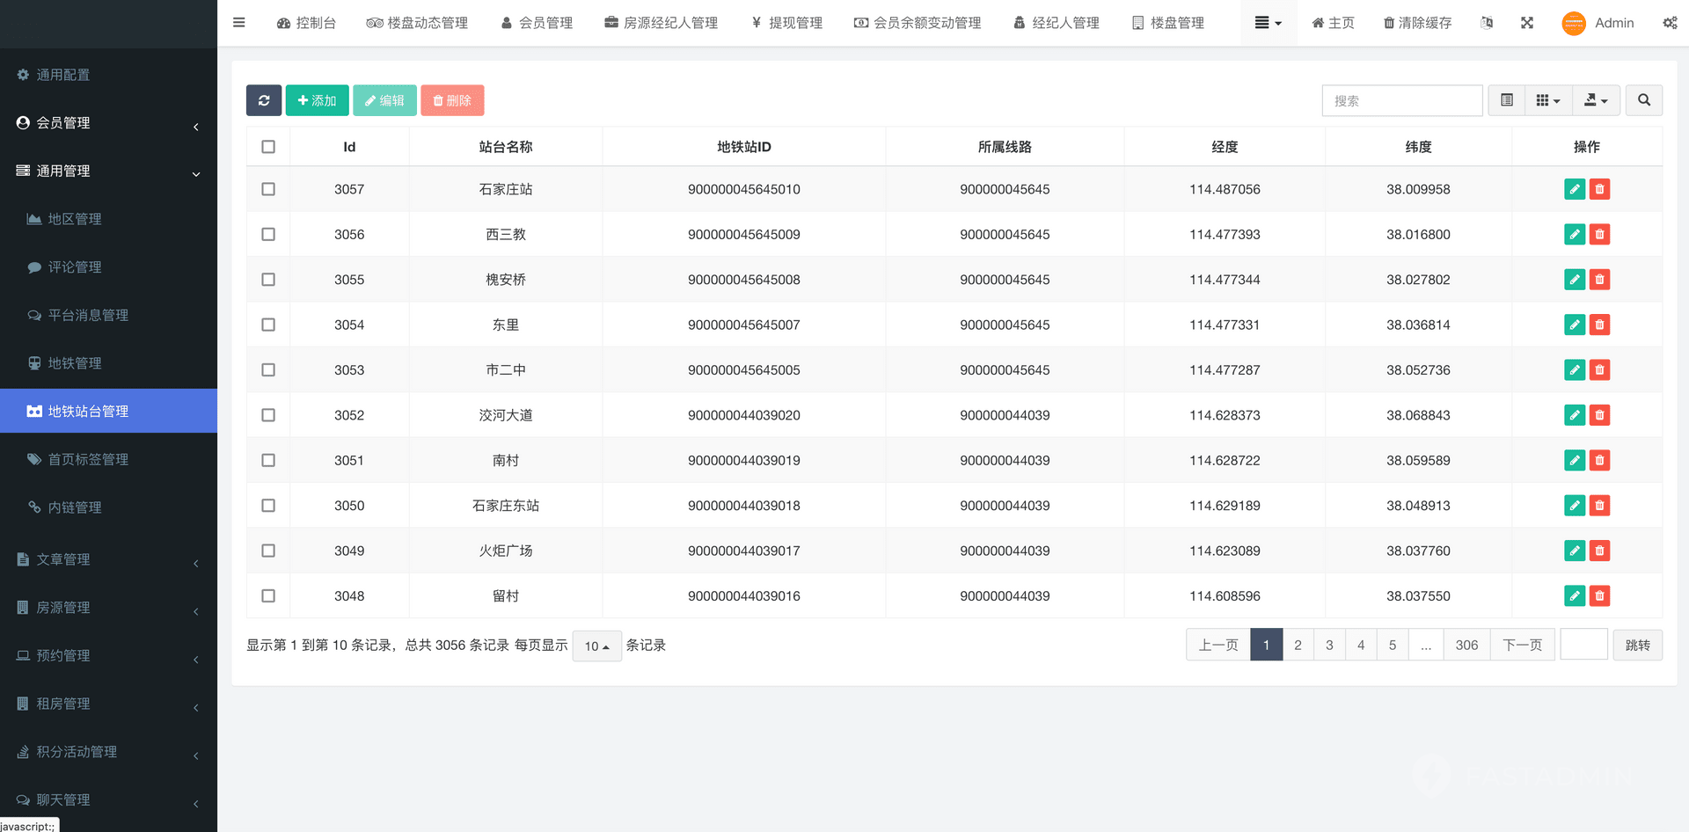1689x832 pixels.
Task: Open the page size 10 dropdown
Action: click(596, 646)
